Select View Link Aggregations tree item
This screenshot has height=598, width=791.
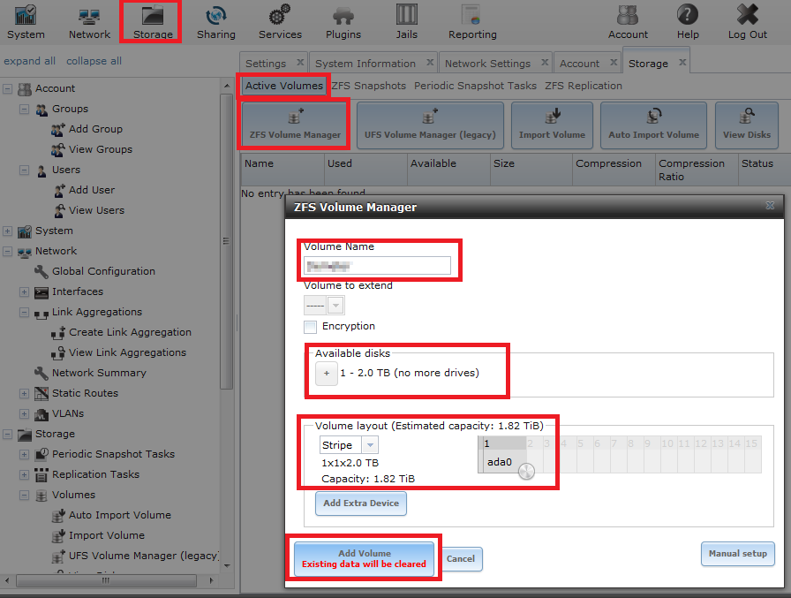pos(127,352)
